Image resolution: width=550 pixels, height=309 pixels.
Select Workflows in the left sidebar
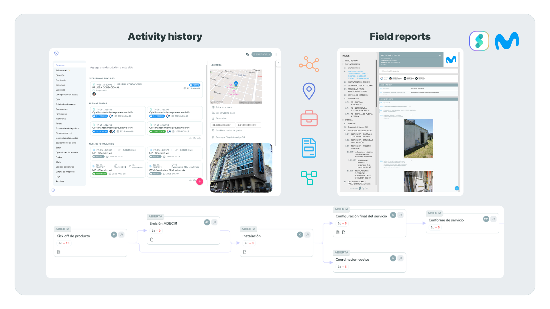click(61, 119)
